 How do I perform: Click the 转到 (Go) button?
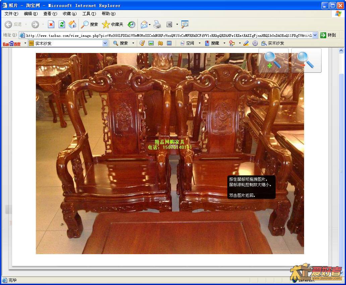click(x=328, y=35)
